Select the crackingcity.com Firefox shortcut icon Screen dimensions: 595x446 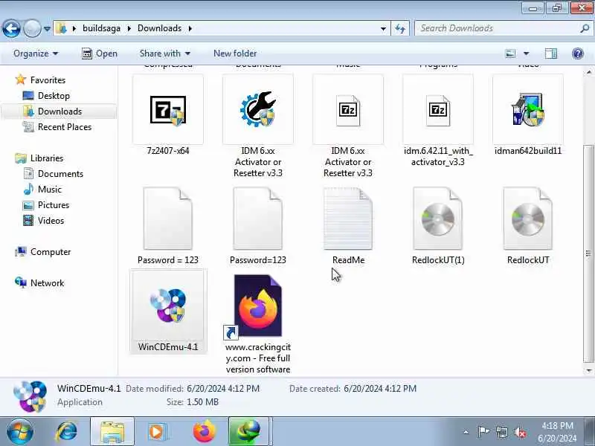[x=257, y=306]
